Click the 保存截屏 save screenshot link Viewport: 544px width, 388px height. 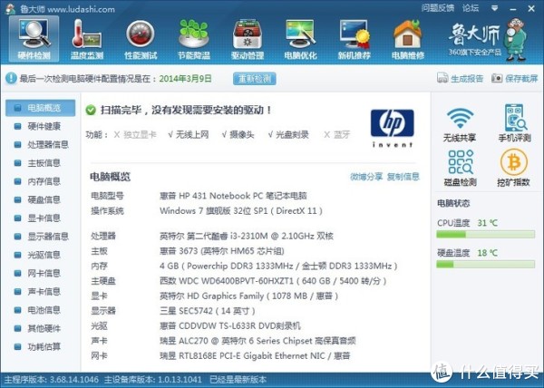pyautogui.click(x=521, y=79)
